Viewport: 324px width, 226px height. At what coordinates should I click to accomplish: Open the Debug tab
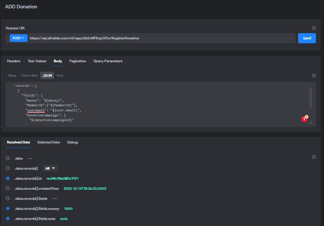73,142
